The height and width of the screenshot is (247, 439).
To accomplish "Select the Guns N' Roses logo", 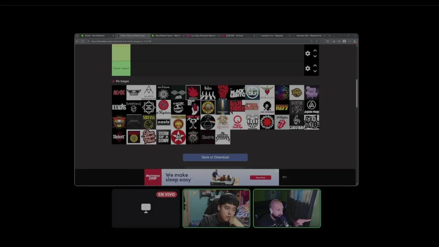I will pyautogui.click(x=208, y=107).
